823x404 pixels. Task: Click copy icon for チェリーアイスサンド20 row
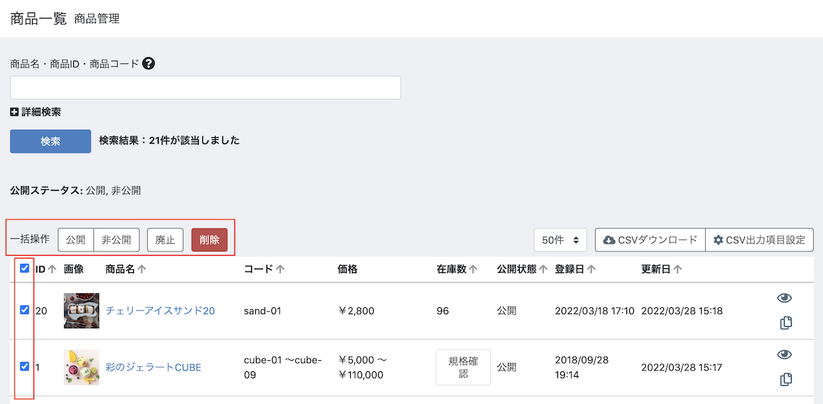786,323
